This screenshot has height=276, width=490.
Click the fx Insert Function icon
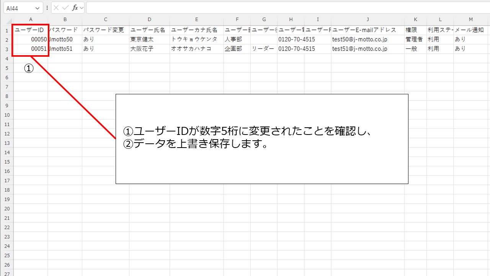(75, 8)
